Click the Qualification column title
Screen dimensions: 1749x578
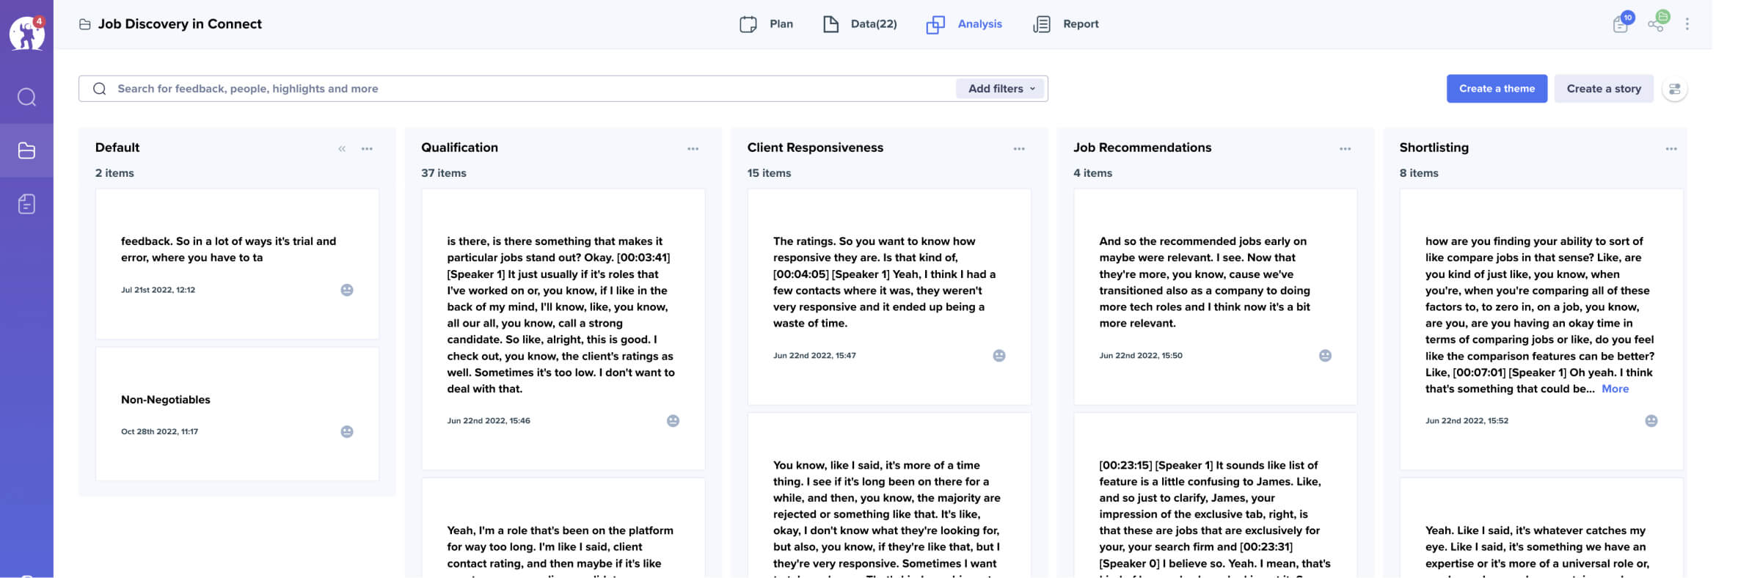pyautogui.click(x=459, y=147)
